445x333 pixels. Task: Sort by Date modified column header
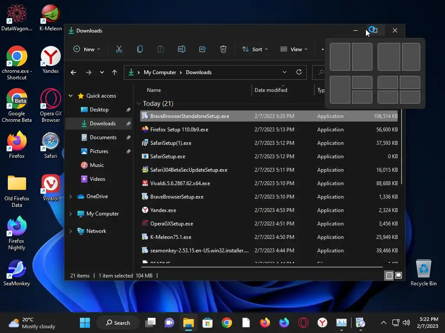pyautogui.click(x=271, y=90)
